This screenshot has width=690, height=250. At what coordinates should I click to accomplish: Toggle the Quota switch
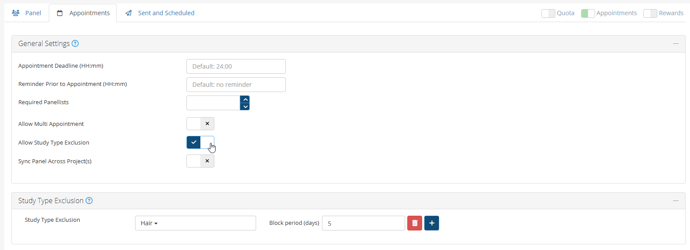pos(548,13)
